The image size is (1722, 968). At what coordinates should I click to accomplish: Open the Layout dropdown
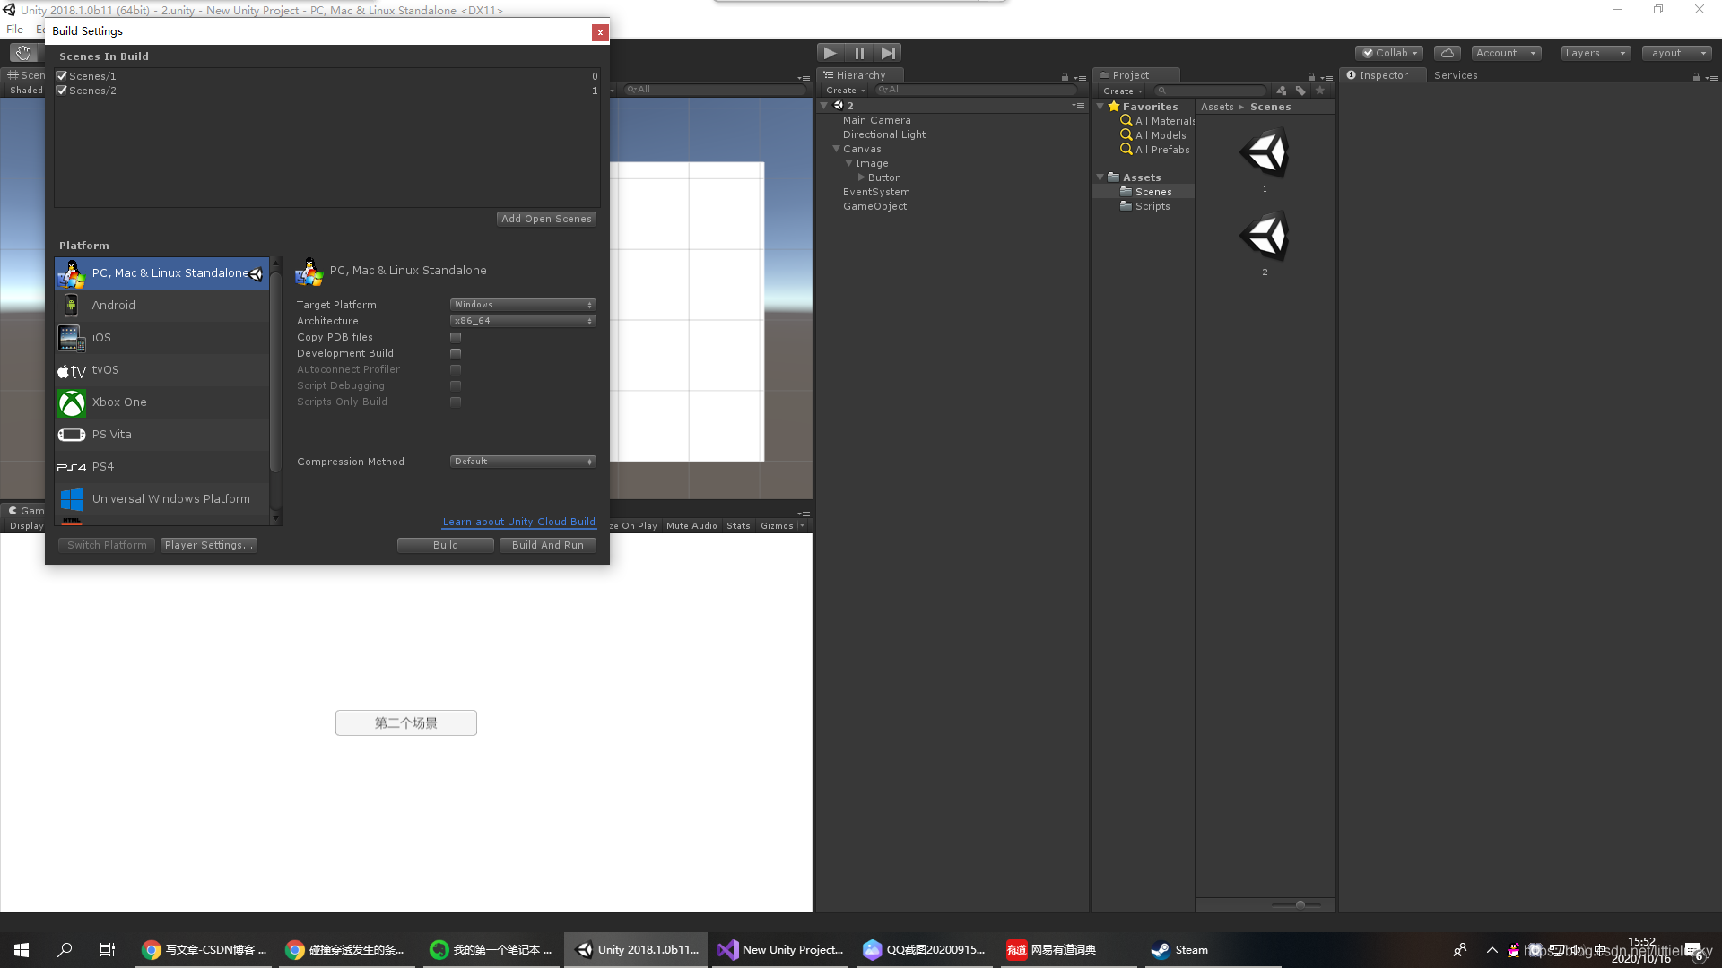1676,53
